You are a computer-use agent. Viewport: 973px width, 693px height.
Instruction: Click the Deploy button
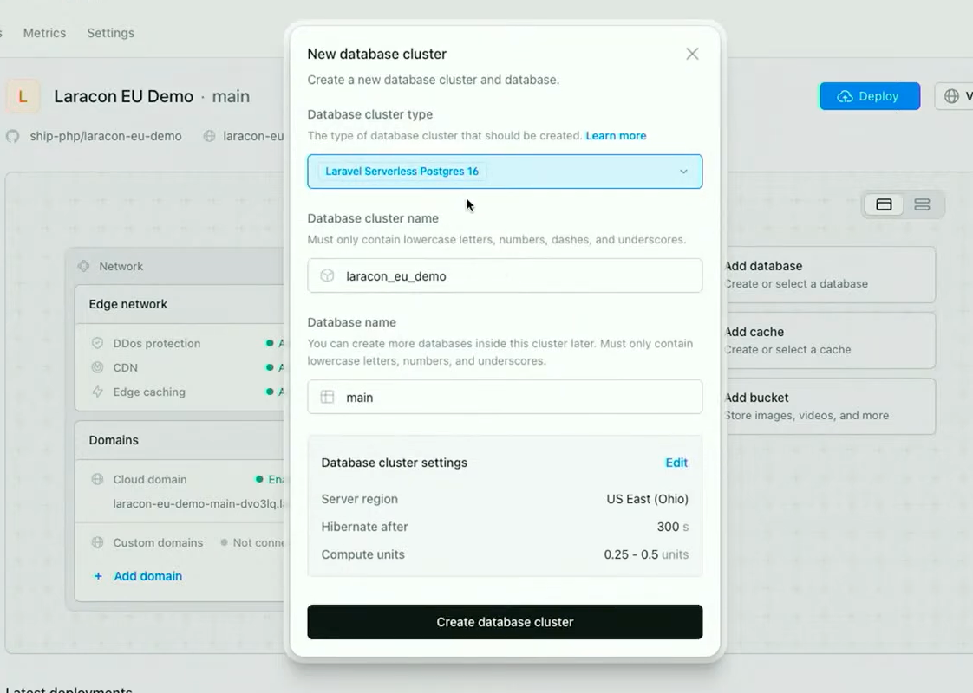pos(870,96)
